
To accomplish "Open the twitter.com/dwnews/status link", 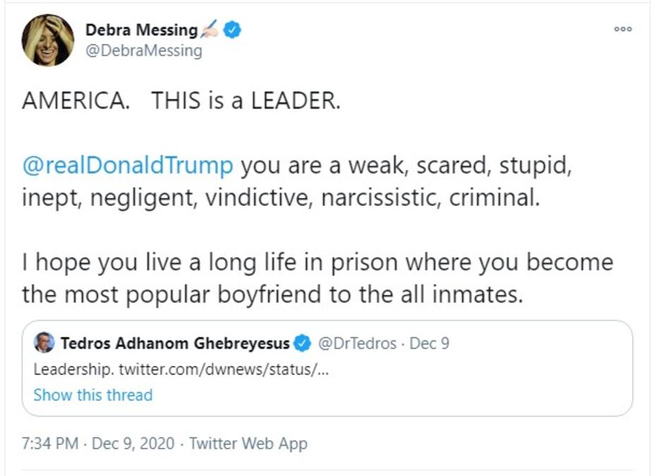I will (x=223, y=370).
